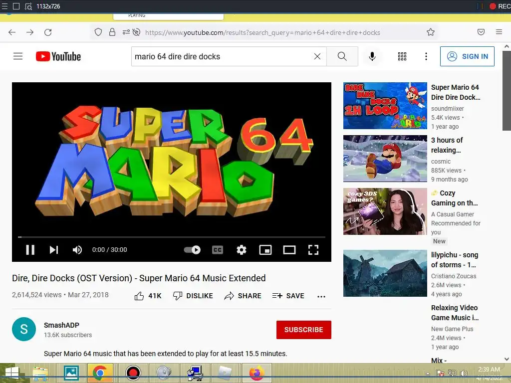
Task: Share the video
Action: coord(243,296)
